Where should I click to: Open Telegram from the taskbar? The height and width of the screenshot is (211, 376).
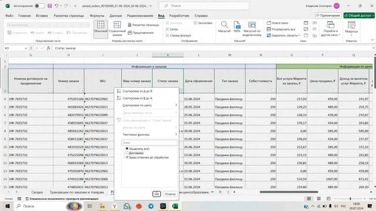point(151,206)
